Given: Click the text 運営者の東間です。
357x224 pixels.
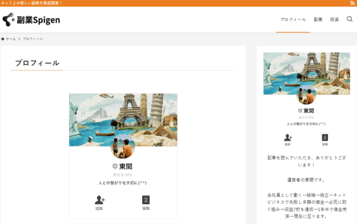Looking at the screenshot, I should pyautogui.click(x=306, y=180).
